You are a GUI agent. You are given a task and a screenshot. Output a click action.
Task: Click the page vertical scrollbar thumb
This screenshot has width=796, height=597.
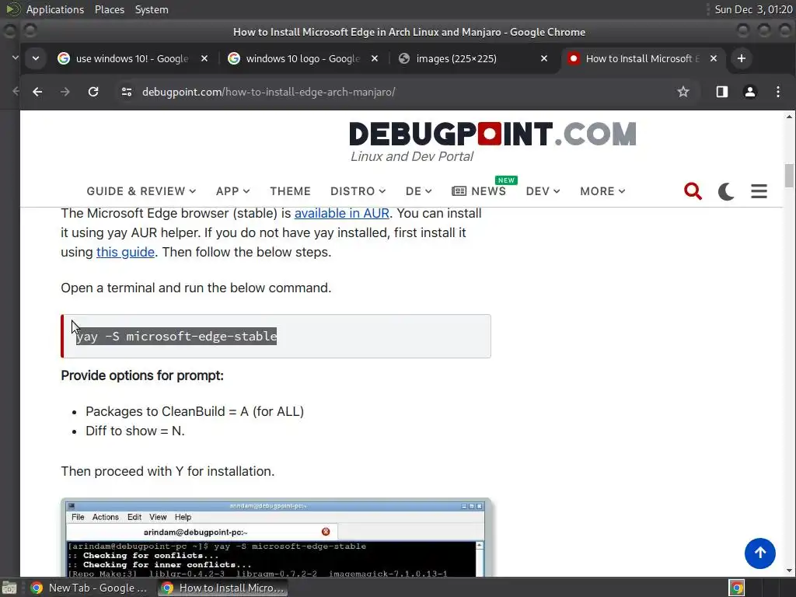[x=789, y=176]
